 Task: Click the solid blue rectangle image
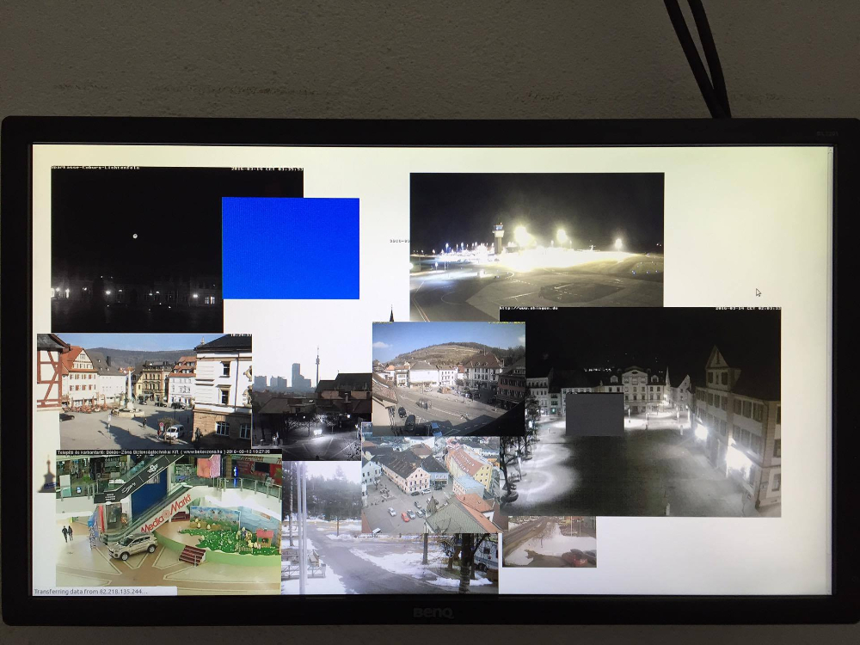coord(291,249)
